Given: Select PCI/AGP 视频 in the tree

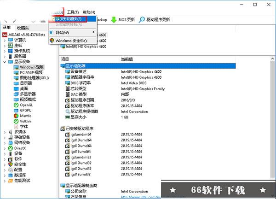Looking at the screenshot, I should tap(28, 72).
